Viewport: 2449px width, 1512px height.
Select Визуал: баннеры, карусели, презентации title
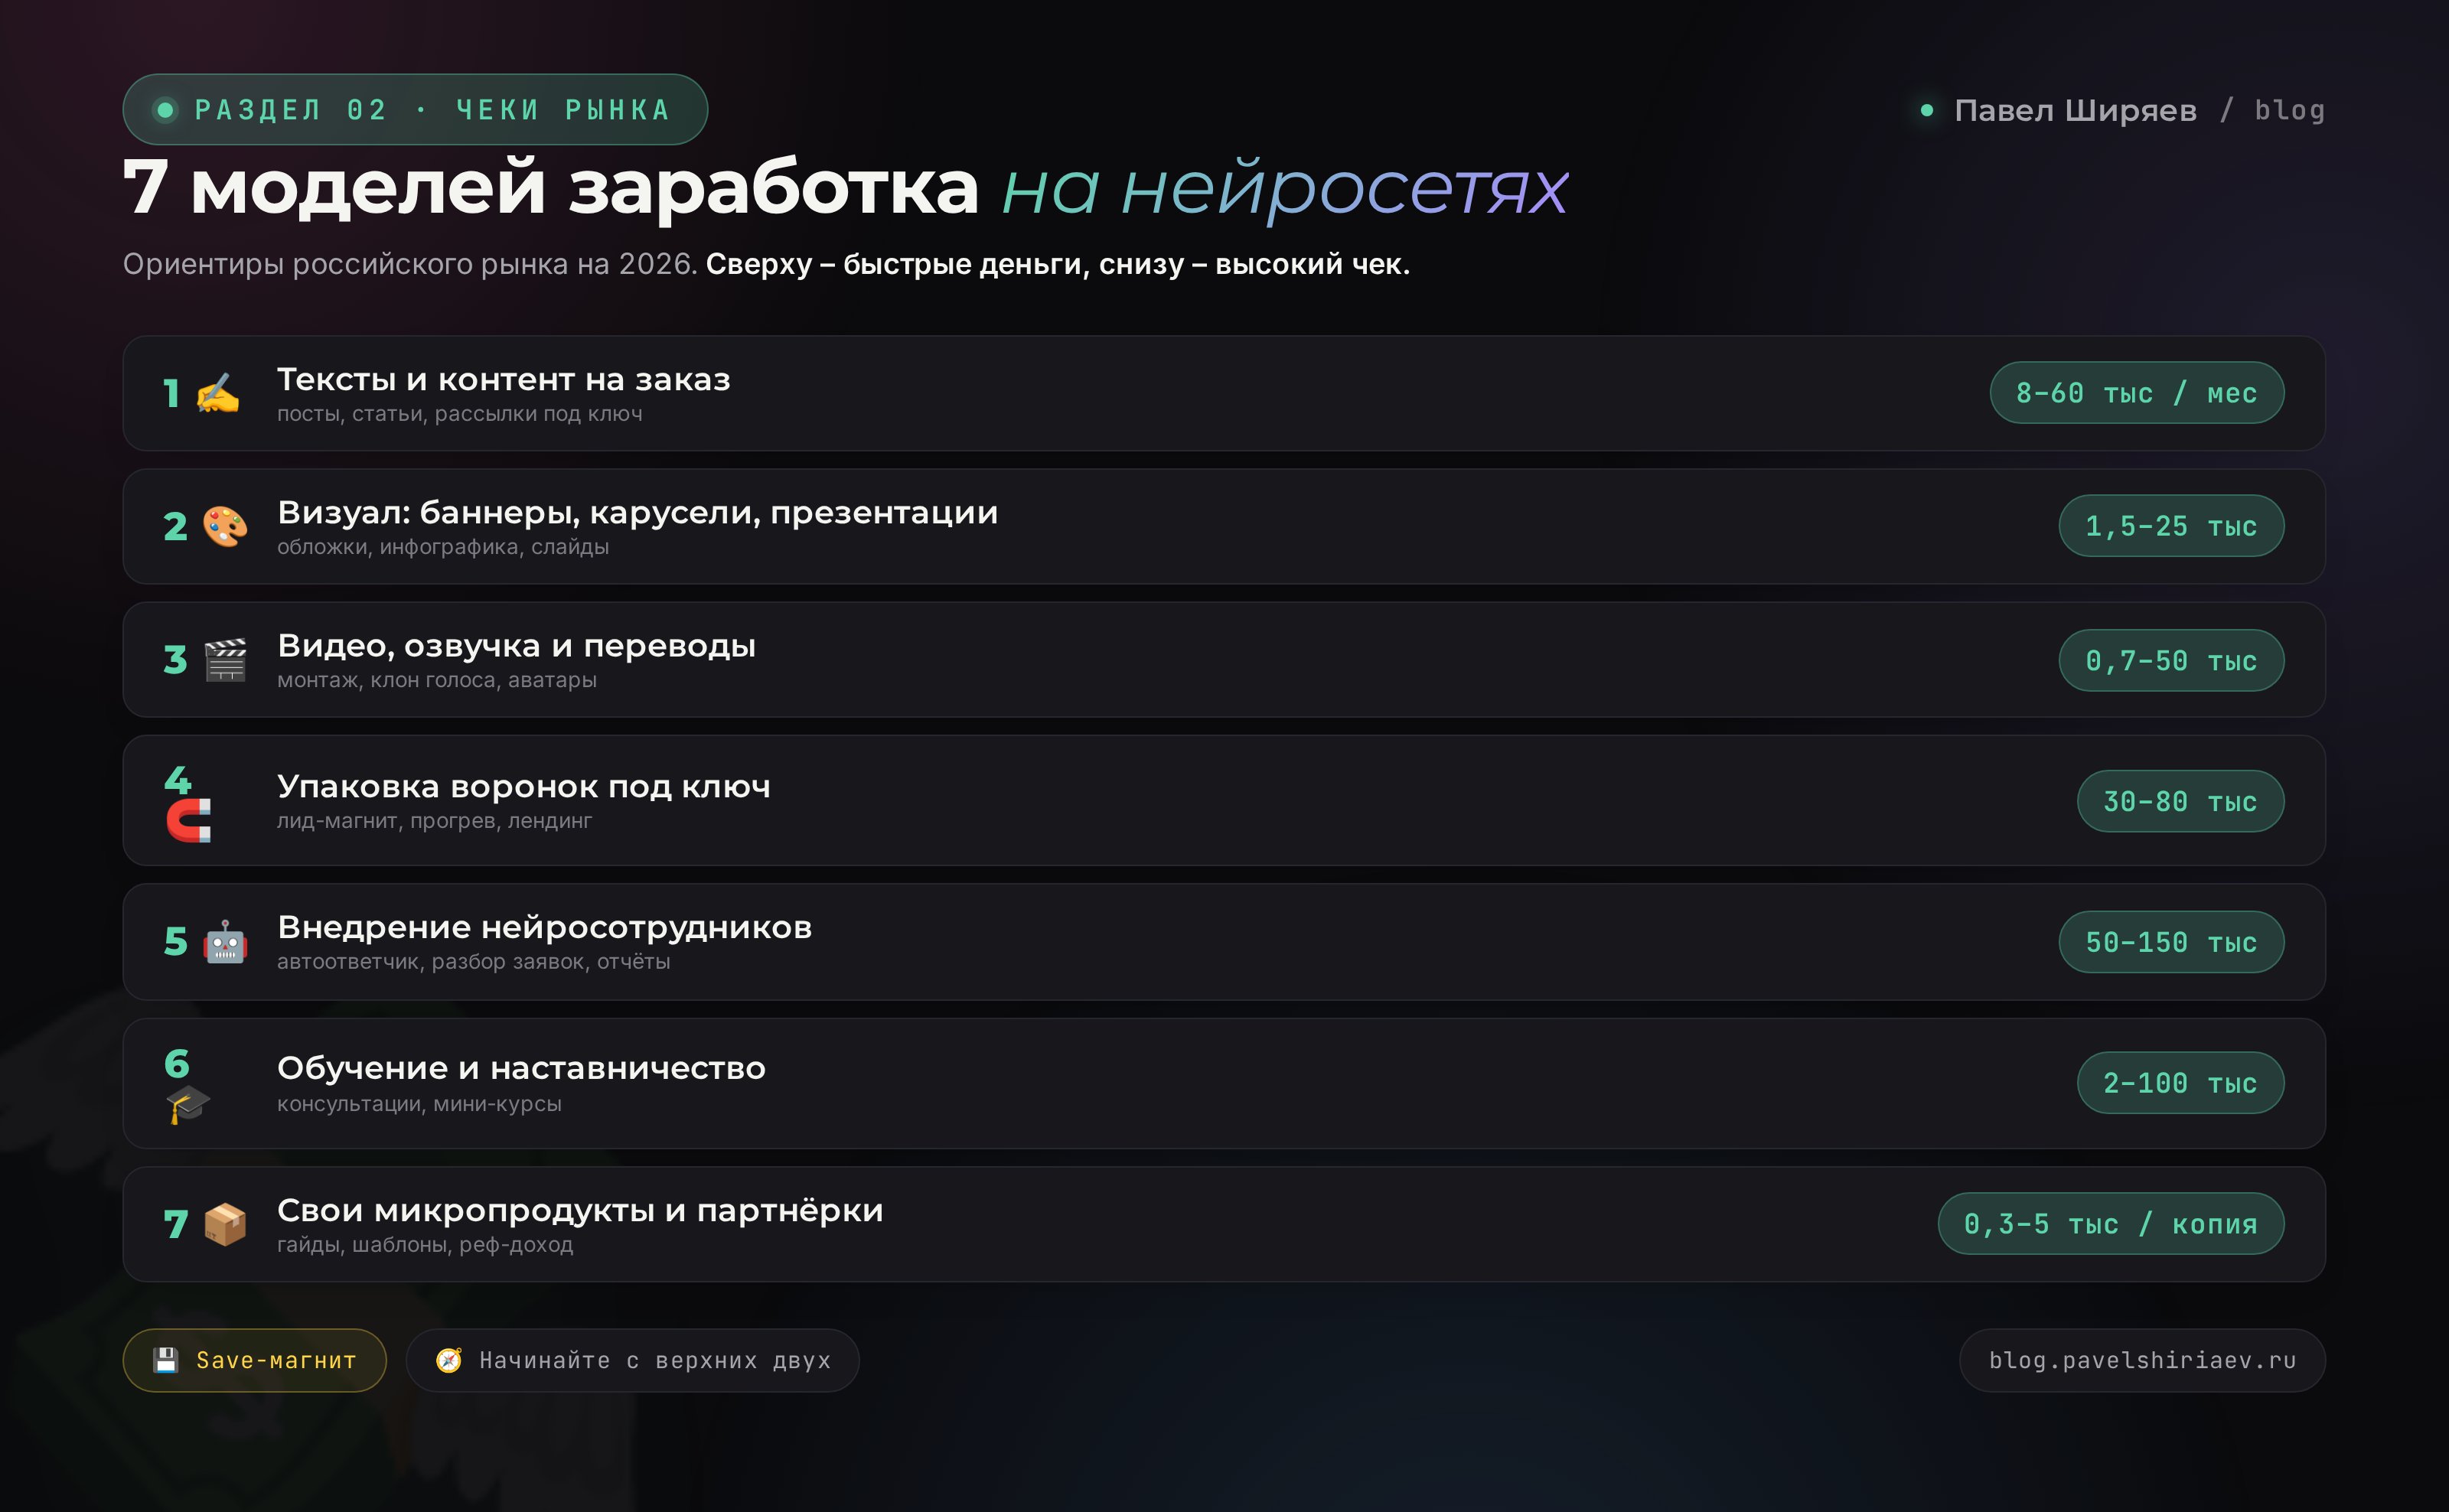point(638,513)
